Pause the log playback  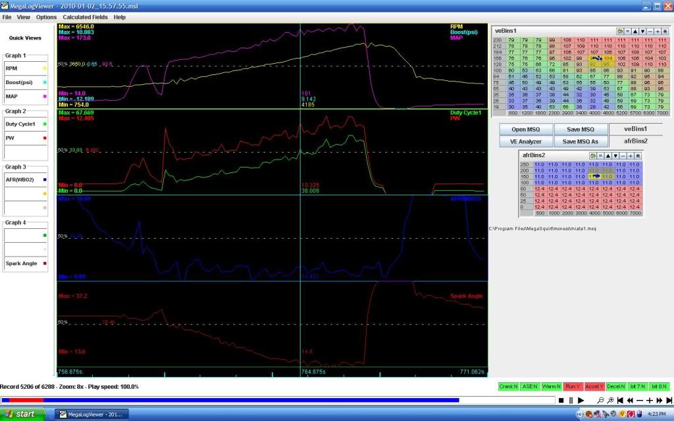[571, 399]
